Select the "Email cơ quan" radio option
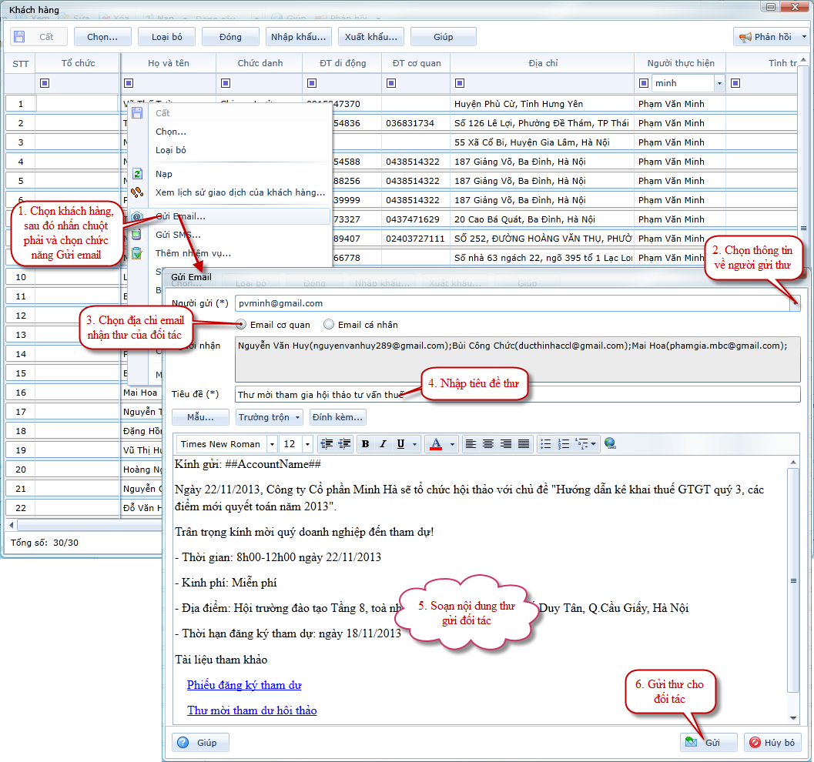Viewport: 814px width, 762px height. [x=242, y=325]
